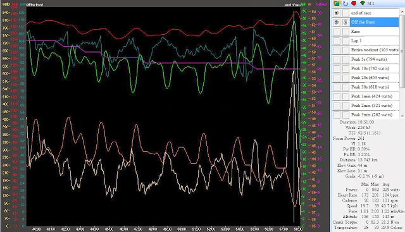The height and width of the screenshot is (232, 405).
Task: Select 'Peak 2min (321 watts)' row
Action: (x=374, y=106)
